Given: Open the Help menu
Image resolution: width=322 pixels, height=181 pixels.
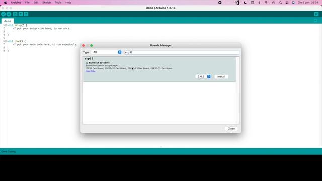Looking at the screenshot, I should (68, 3).
